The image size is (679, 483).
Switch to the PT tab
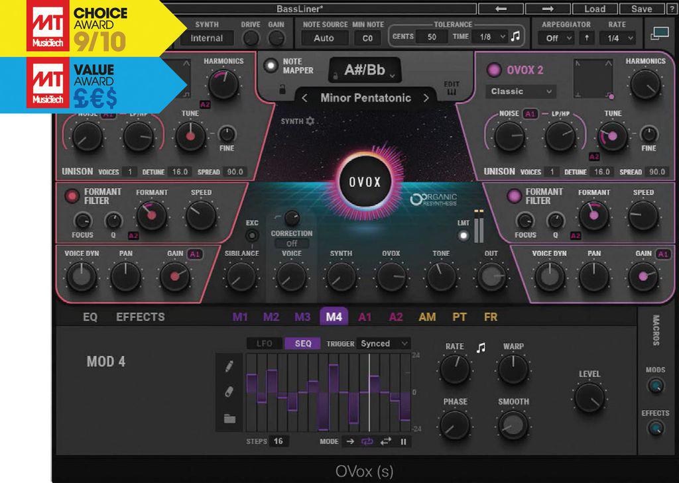459,317
